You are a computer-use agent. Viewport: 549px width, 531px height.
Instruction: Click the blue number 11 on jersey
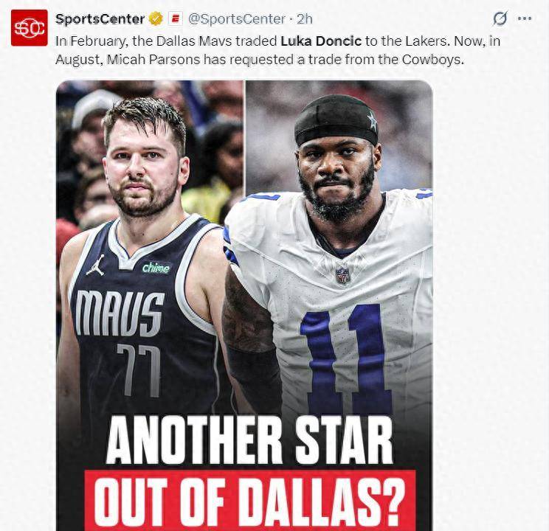pyautogui.click(x=345, y=360)
